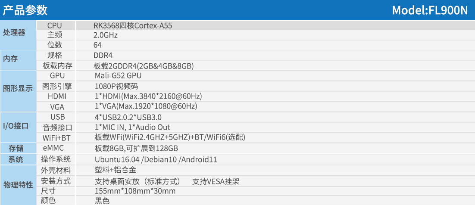This screenshot has width=475, height=205.
Task: Click the 155mm*108mm*30mm dimension value
Action: pos(135,191)
